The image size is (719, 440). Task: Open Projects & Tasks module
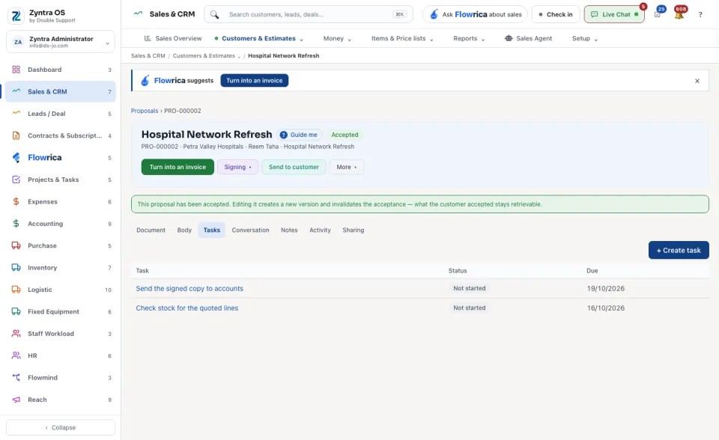pyautogui.click(x=61, y=180)
